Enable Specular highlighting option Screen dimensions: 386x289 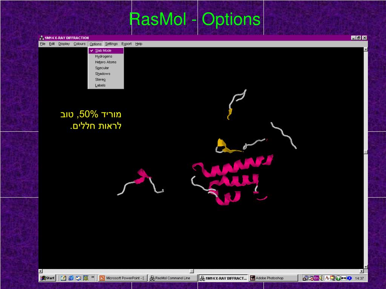click(106, 68)
